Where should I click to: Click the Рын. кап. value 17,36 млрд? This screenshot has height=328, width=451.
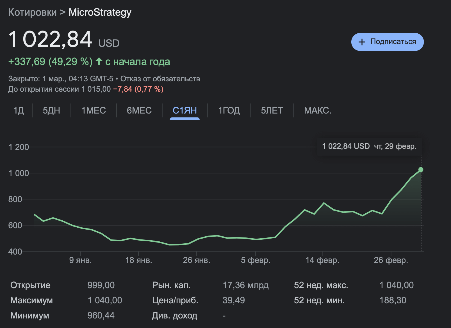[x=245, y=285]
